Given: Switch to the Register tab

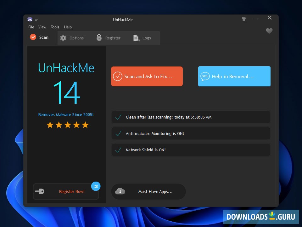Looking at the screenshot, I should tap(109, 38).
